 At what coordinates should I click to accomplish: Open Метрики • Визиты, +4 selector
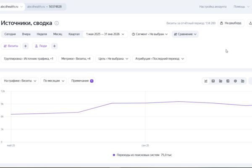click(x=76, y=59)
